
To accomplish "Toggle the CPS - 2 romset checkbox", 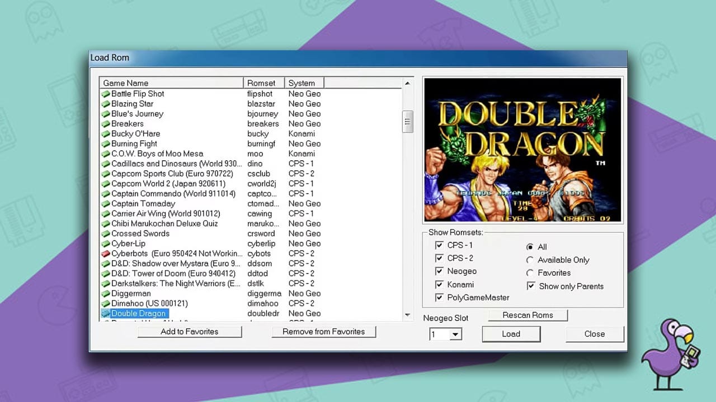I will click(439, 258).
